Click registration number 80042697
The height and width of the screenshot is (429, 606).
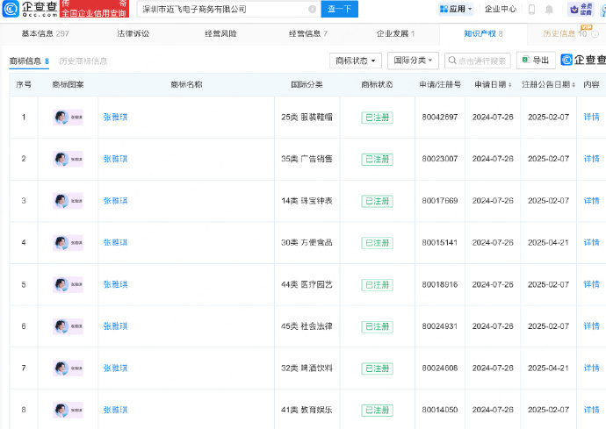tap(440, 117)
